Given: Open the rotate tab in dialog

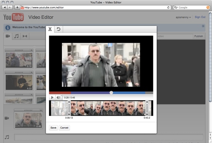Looking at the screenshot, I should pyautogui.click(x=59, y=29).
